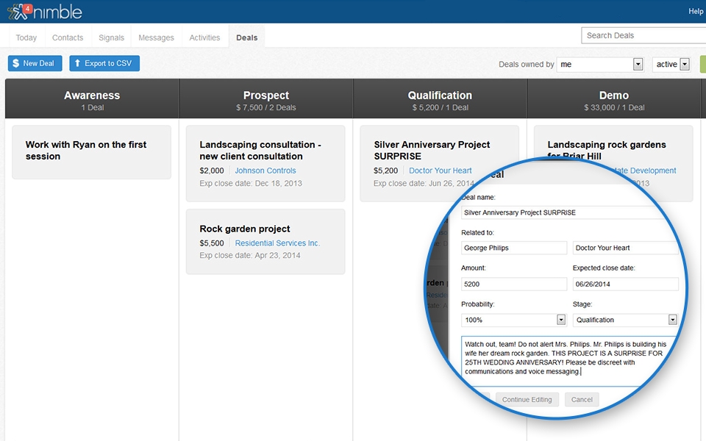Click the Nimble logo with notification badge
Viewport: 706px width, 441px height.
pos(44,12)
